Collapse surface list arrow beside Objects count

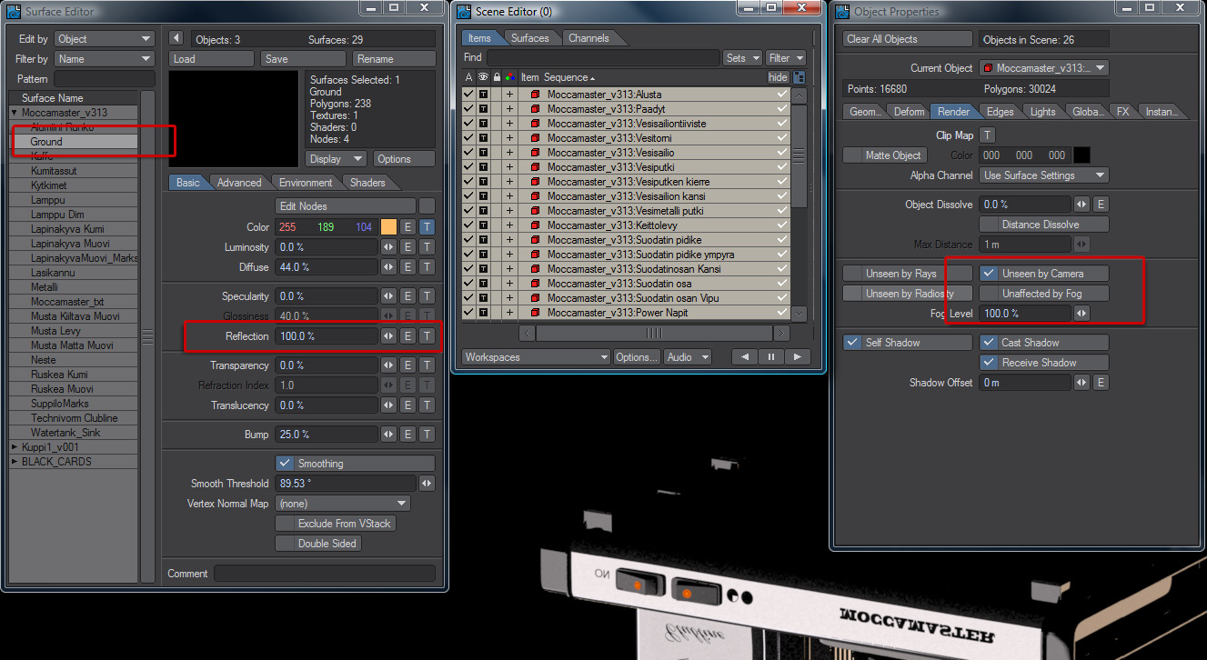click(x=176, y=39)
